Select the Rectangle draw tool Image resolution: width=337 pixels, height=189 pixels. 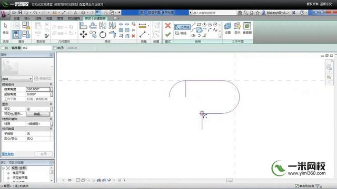pos(199,25)
